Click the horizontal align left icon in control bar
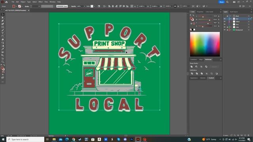The width and height of the screenshot is (253, 142). point(110,6)
